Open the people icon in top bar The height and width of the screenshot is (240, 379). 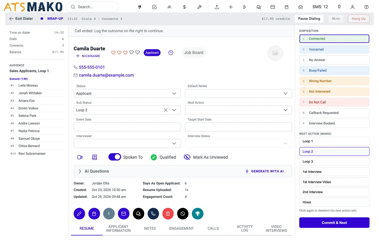[169, 7]
